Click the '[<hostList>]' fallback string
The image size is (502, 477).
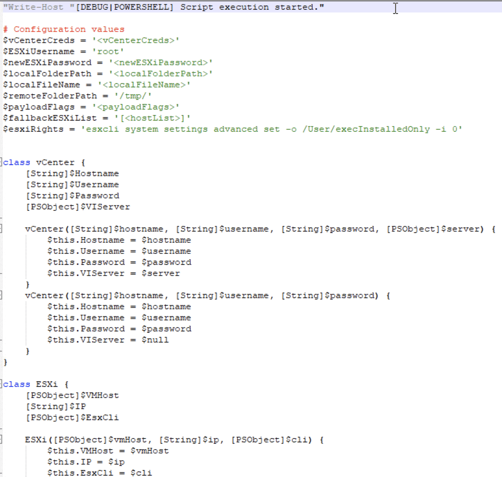coord(152,118)
